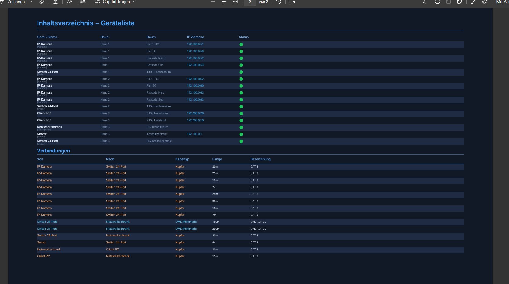
Task: Click room '3.OG Notleitstand'
Action: pyautogui.click(x=158, y=113)
